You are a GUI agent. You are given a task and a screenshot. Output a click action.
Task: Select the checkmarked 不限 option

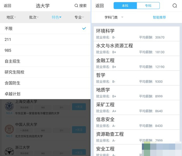pos(45,28)
